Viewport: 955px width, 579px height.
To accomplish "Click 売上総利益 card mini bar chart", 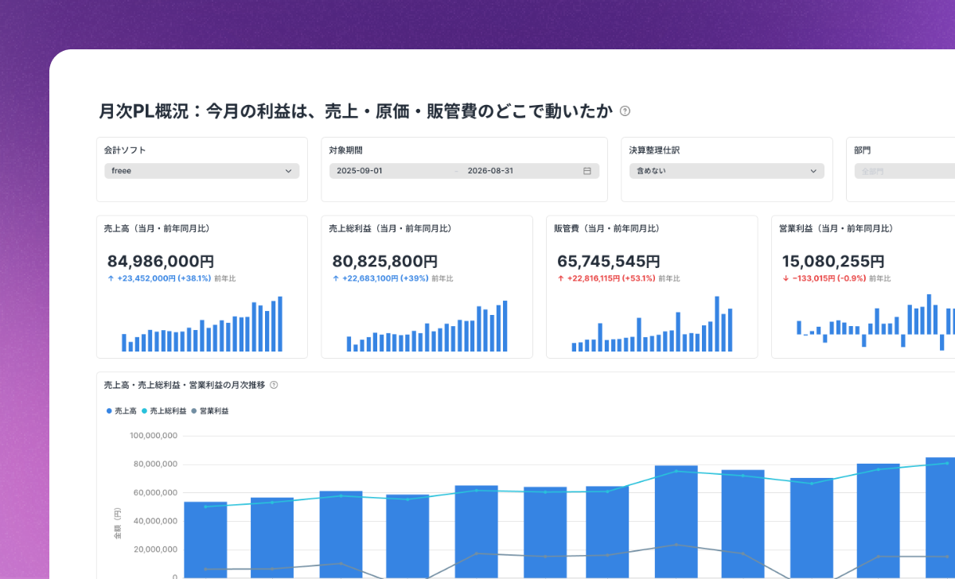I will (427, 325).
